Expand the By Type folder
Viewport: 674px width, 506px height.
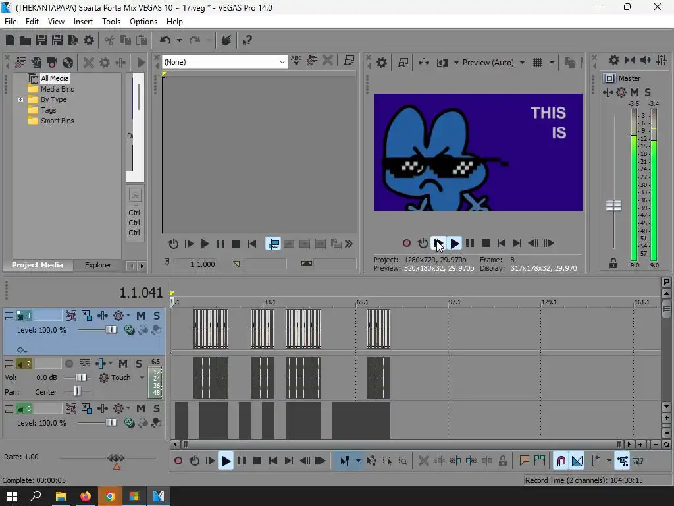tap(20, 99)
